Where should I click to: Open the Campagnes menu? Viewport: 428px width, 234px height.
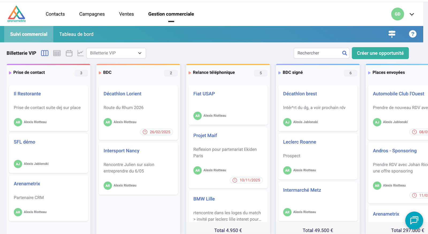(92, 14)
